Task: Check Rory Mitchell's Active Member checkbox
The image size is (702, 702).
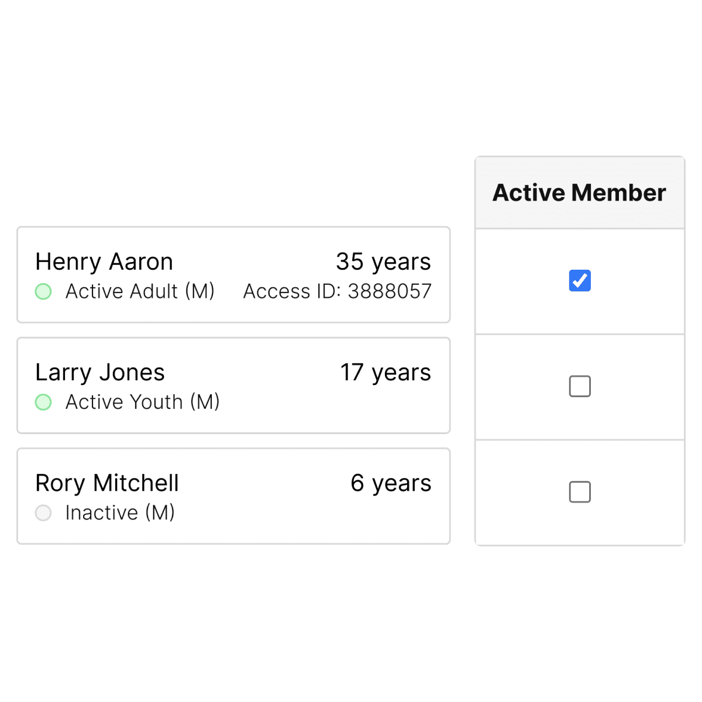Action: pos(580,492)
